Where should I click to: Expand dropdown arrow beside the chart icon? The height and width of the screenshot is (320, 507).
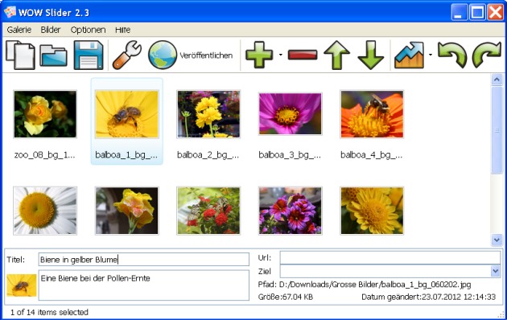pos(431,55)
